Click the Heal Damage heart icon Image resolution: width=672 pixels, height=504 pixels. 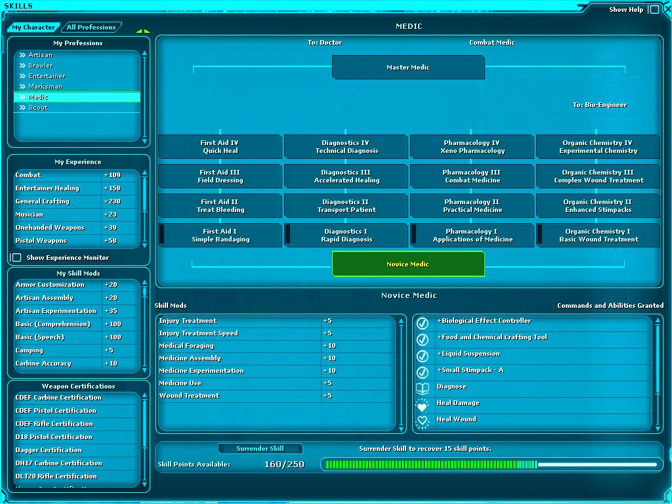click(423, 406)
